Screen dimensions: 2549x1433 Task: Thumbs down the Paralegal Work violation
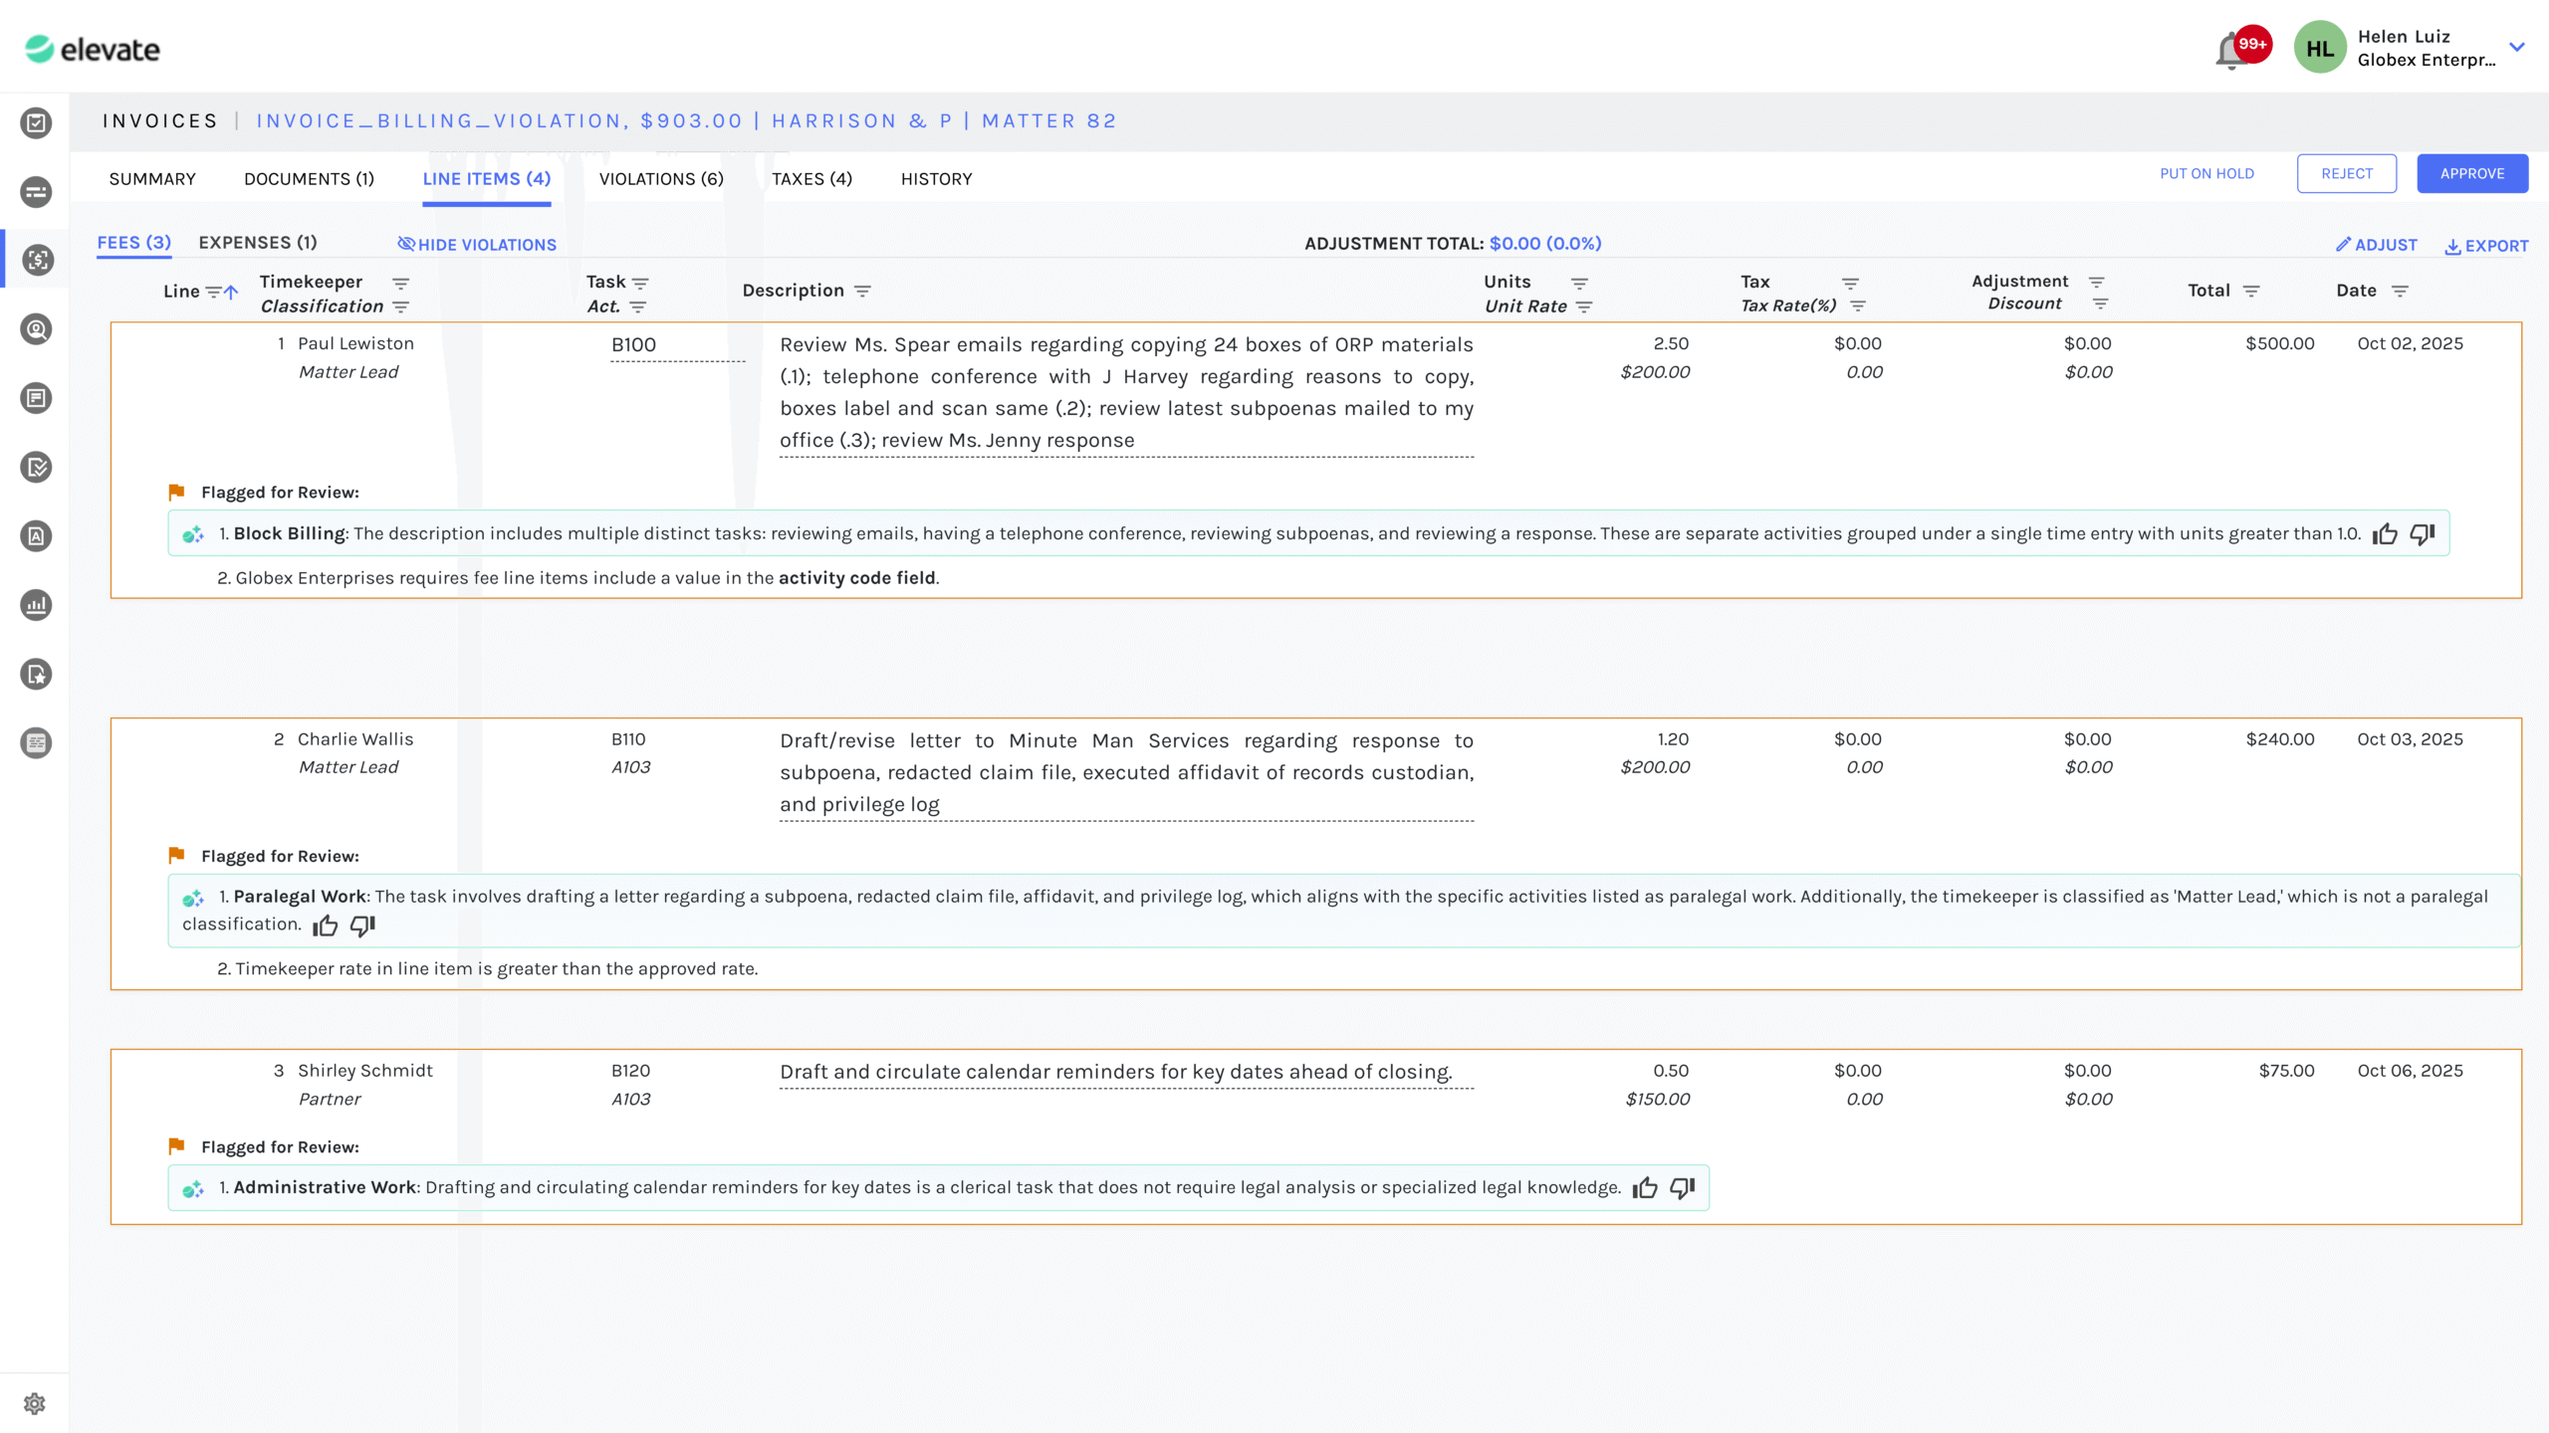(362, 925)
